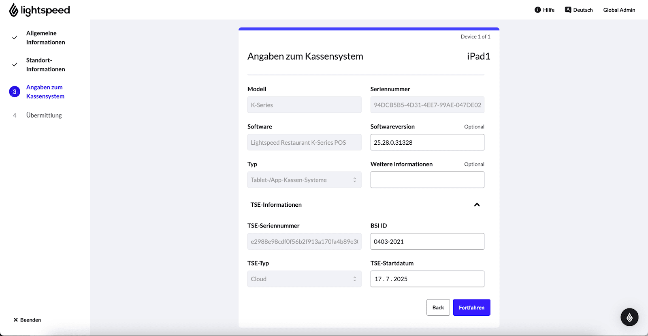The image size is (648, 336).
Task: Click the Beenden X icon
Action: (x=16, y=320)
